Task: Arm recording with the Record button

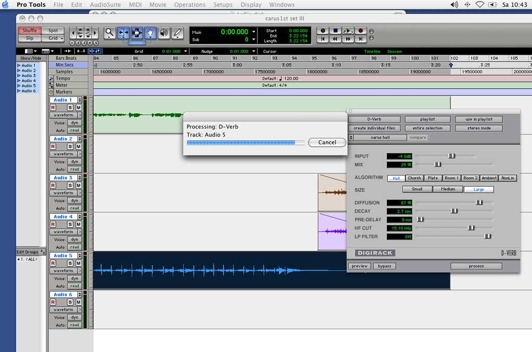Action: (x=361, y=31)
